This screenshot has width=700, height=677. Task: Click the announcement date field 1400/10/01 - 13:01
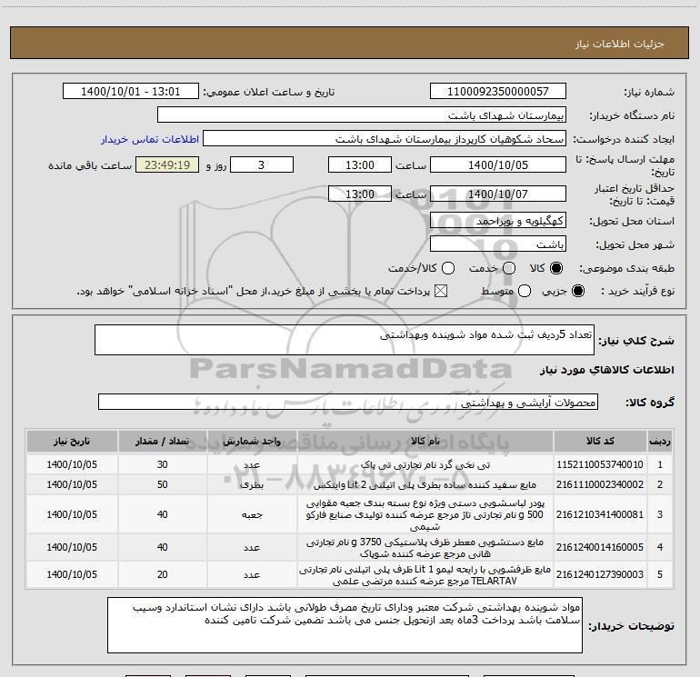point(131,92)
